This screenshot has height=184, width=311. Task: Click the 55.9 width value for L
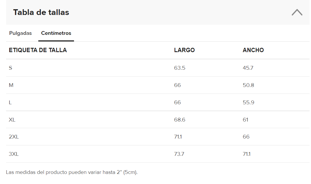(x=248, y=103)
